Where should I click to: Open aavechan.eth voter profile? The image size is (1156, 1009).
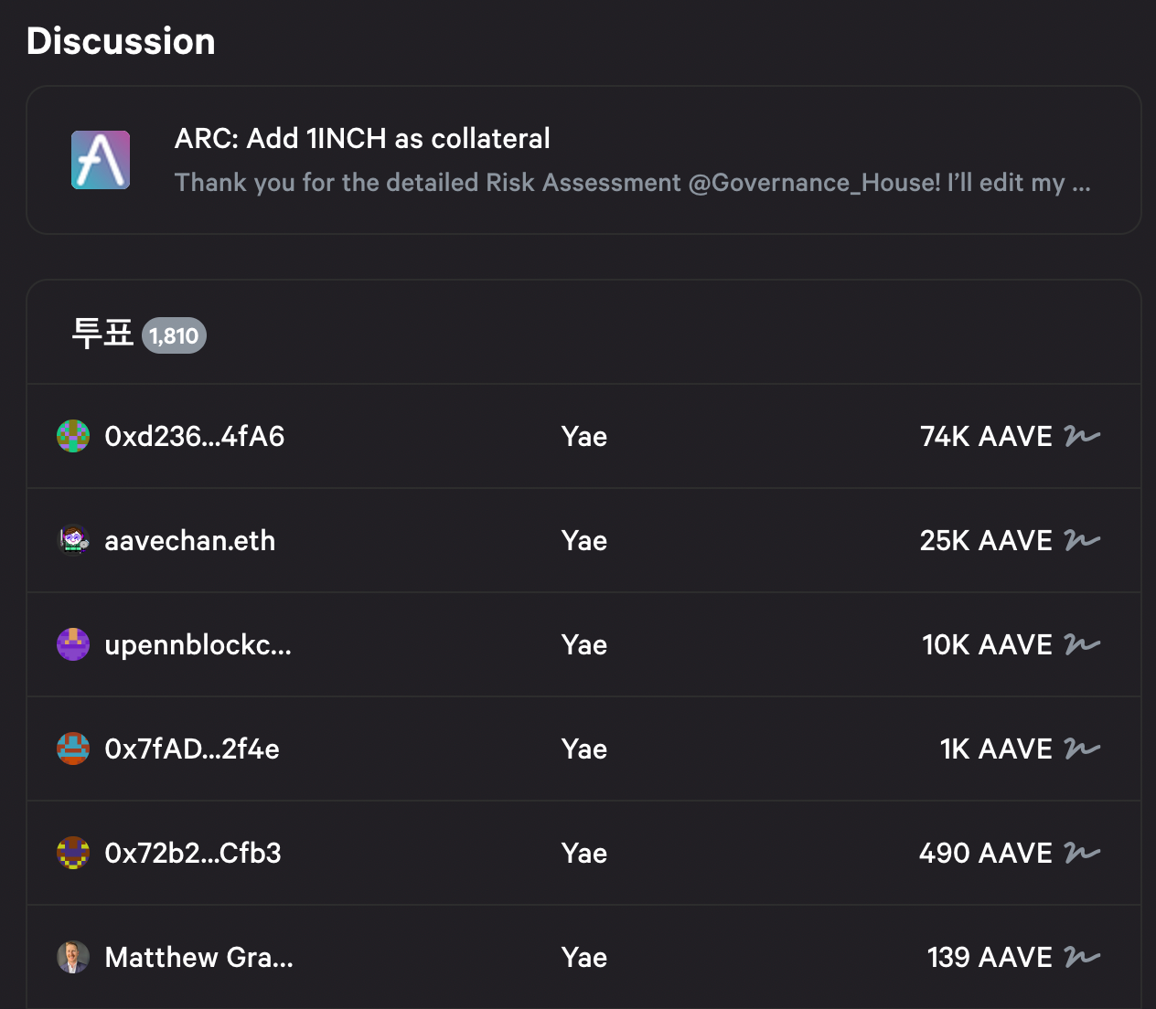tap(189, 541)
